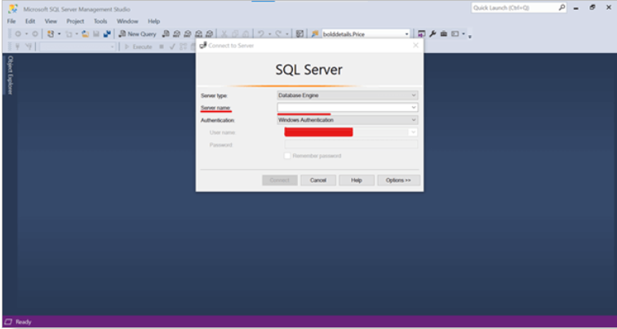This screenshot has width=617, height=329.
Task: Click the Connect button in the dialog
Action: click(x=280, y=180)
